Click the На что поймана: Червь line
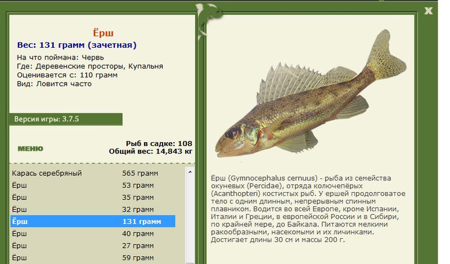Image resolution: width=450 pixels, height=264 pixels. click(x=60, y=57)
